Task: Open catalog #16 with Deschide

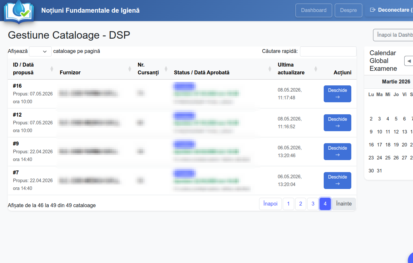Action: coord(337,94)
